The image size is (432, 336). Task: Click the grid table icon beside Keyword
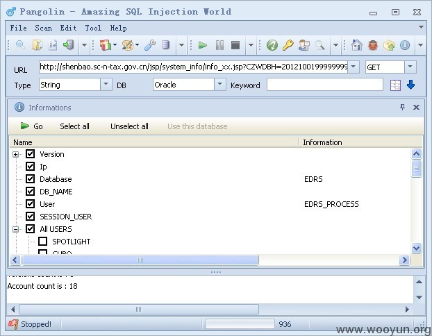(395, 85)
